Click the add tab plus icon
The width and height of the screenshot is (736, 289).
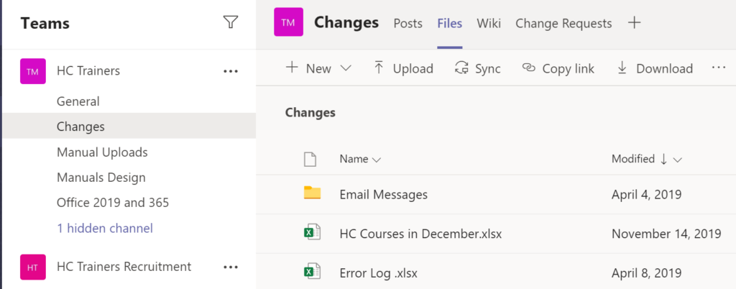click(634, 23)
